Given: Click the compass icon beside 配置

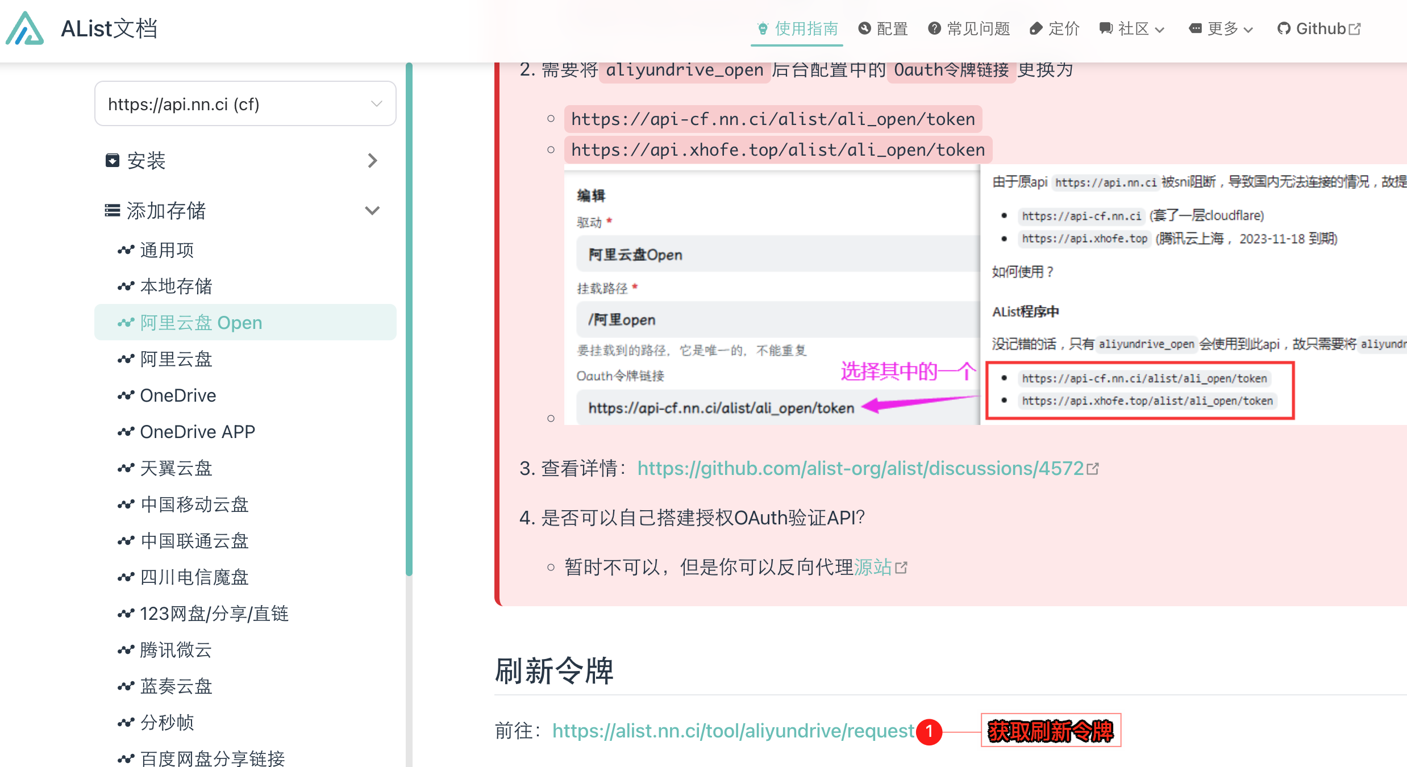Looking at the screenshot, I should (x=864, y=28).
